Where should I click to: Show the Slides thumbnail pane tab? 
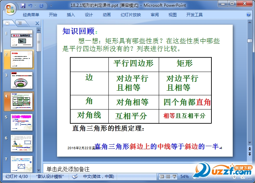coord(8,23)
